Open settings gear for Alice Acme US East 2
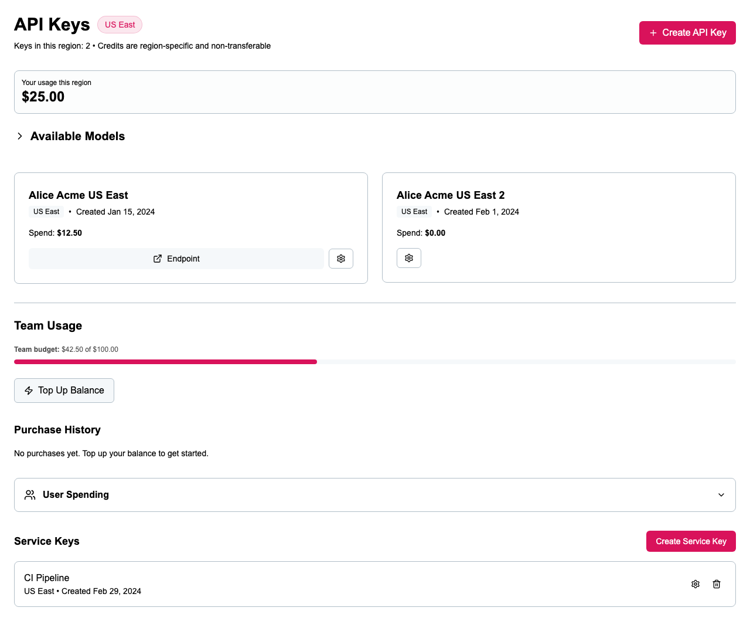The image size is (750, 621). point(409,258)
